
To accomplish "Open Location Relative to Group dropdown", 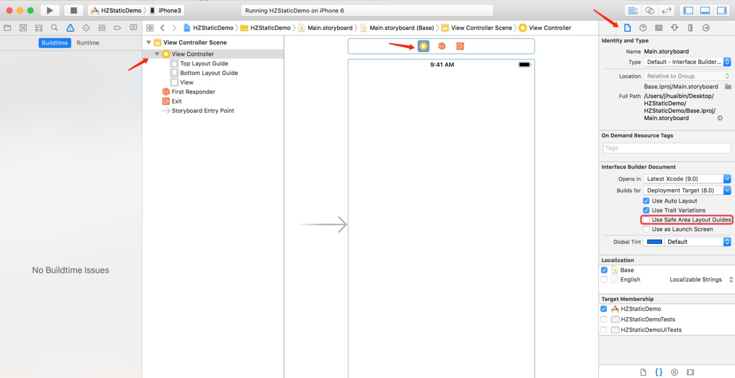I will (x=688, y=76).
